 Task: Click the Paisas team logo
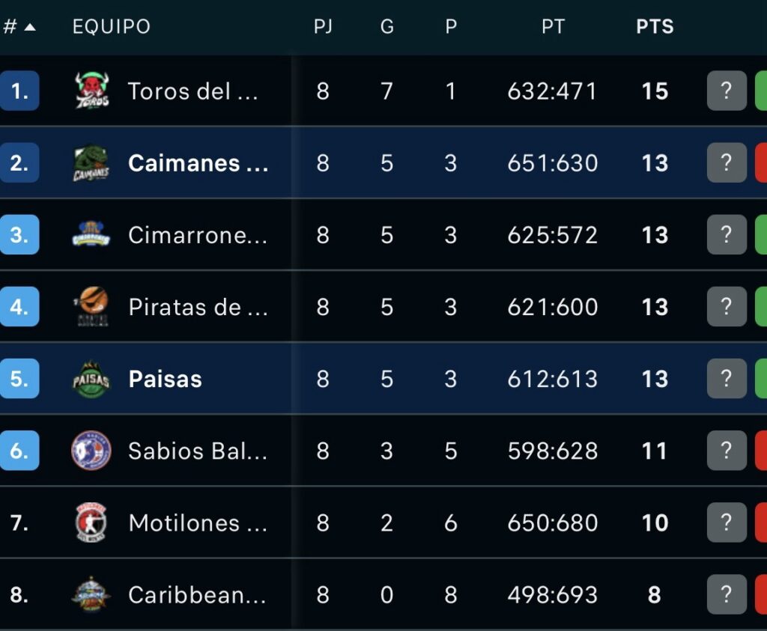click(x=91, y=379)
